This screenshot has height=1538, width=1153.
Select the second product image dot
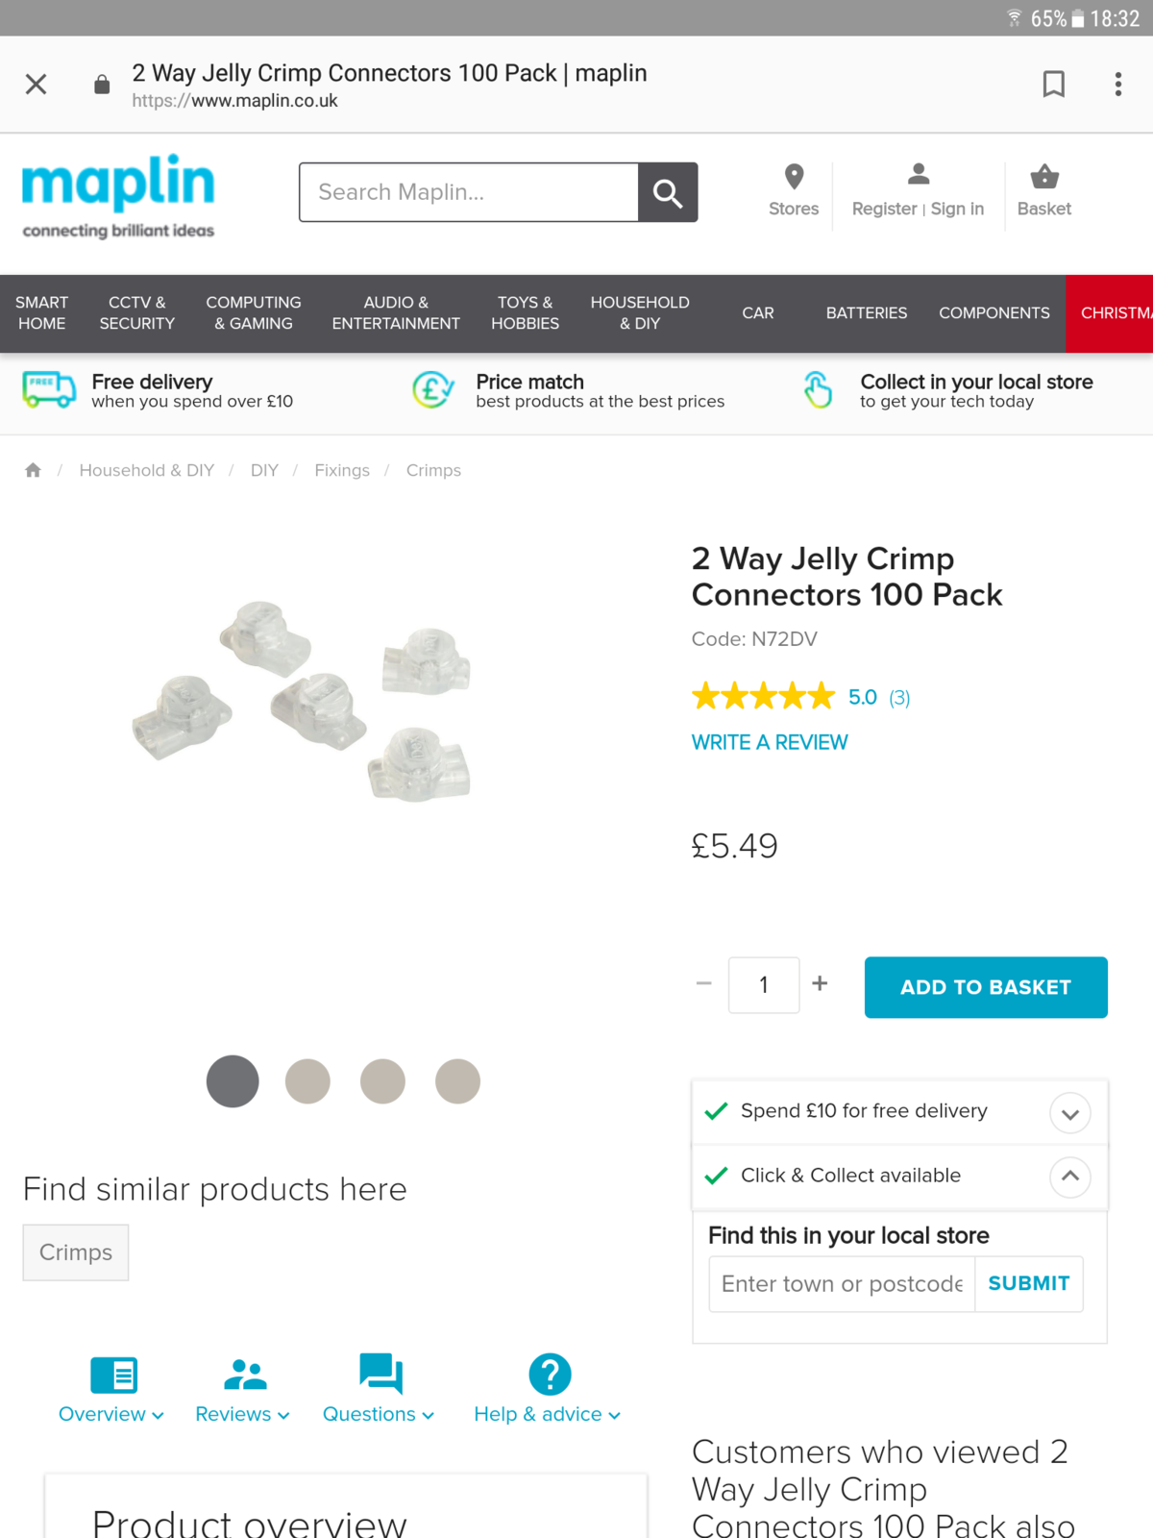pyautogui.click(x=307, y=1081)
